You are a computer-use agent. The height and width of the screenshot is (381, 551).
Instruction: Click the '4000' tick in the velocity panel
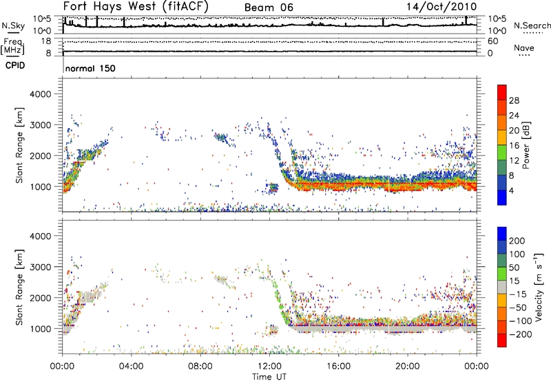click(x=40, y=236)
